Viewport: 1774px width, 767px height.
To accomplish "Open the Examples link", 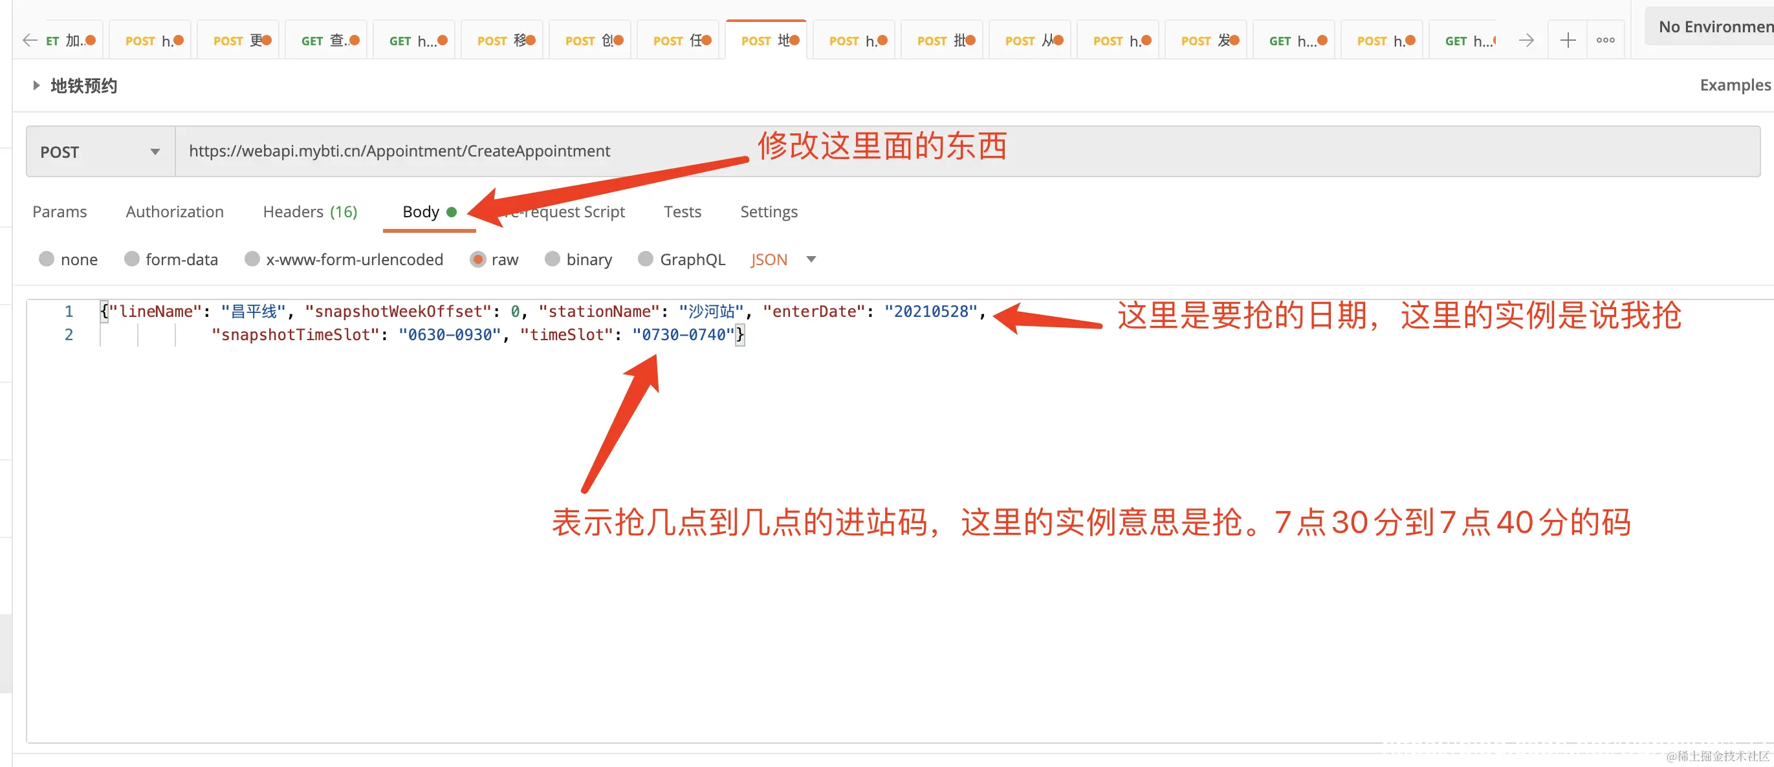I will coord(1734,85).
